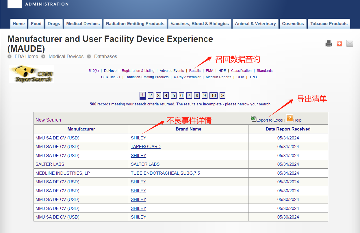Follow the Databases breadcrumb link
This screenshot has width=360, height=233.
105,57
